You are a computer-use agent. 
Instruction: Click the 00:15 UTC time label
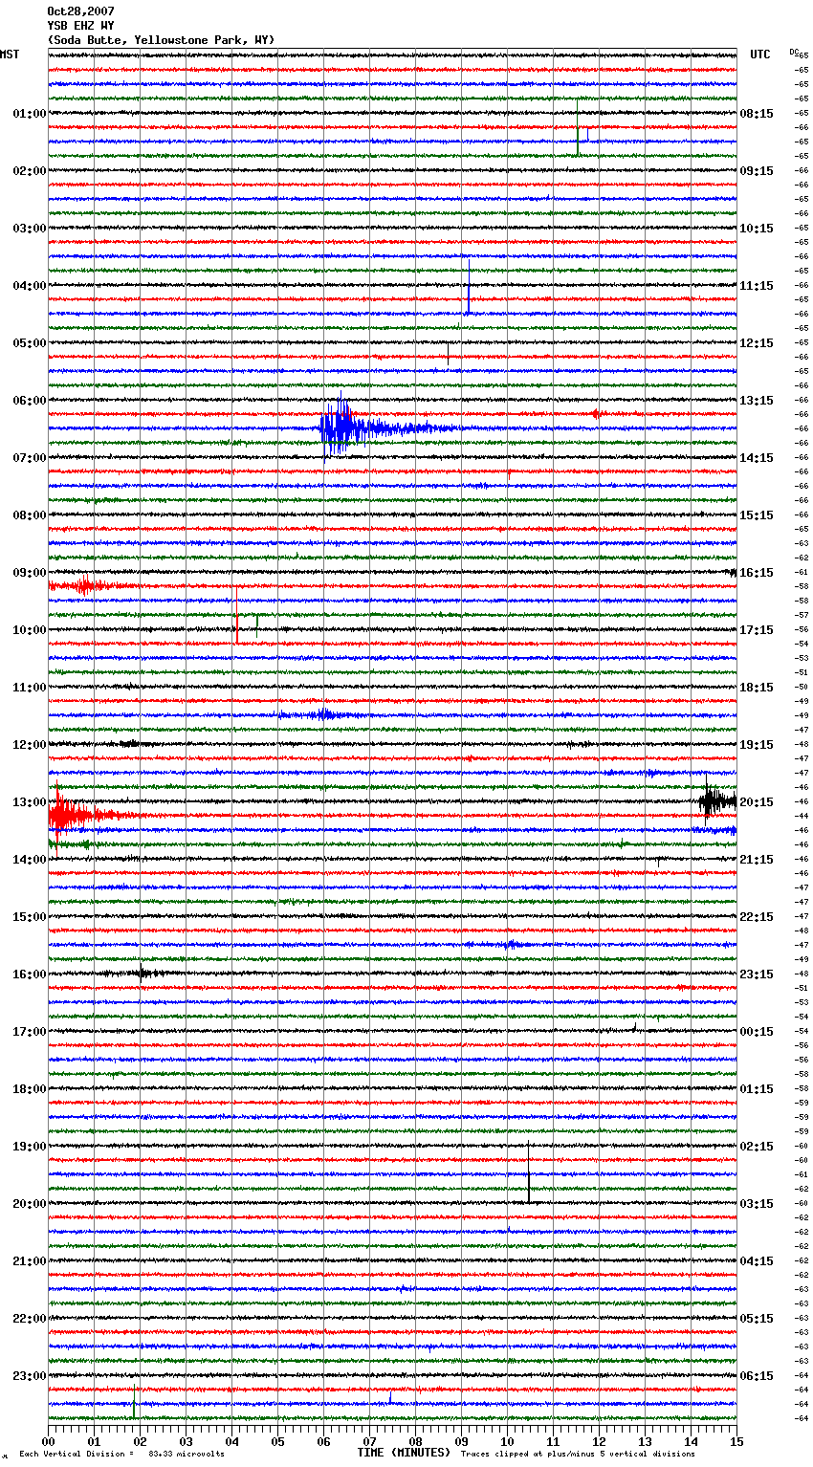click(757, 1032)
